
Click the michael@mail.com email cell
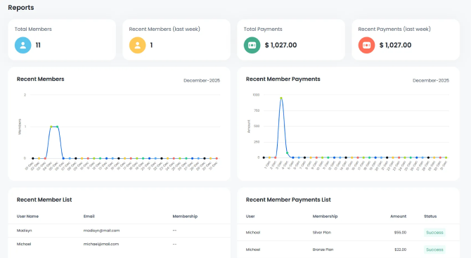(101, 244)
